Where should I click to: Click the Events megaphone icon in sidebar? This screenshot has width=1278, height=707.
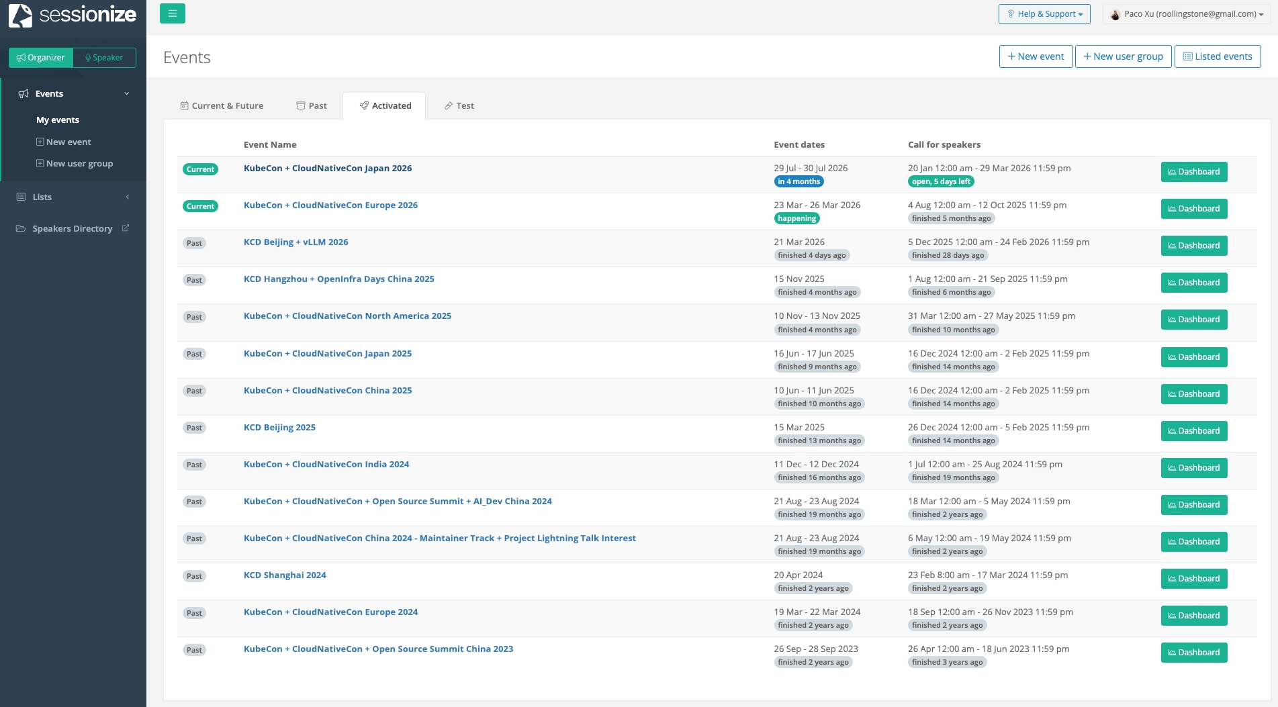click(24, 94)
